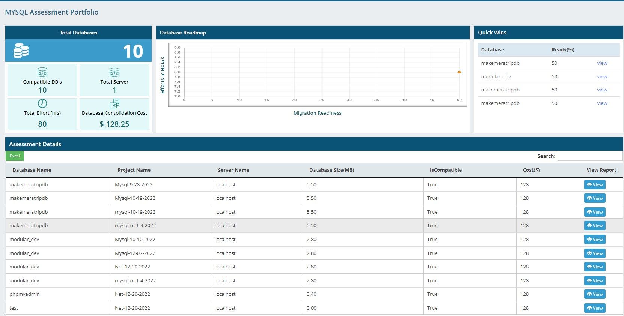Click the Mysql-12-07-2022 project name cell
This screenshot has height=316, width=624.
(161, 253)
